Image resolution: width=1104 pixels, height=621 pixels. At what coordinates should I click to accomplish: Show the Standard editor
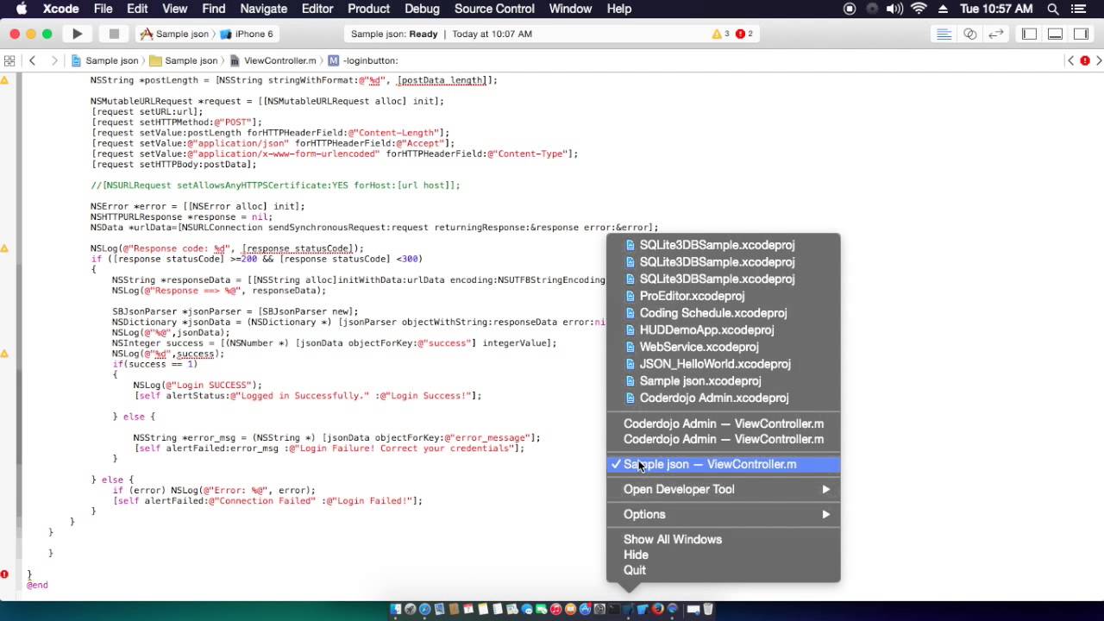click(x=944, y=34)
